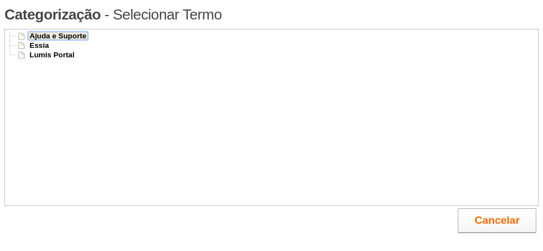Viewport: 543px width, 251px height.
Task: Pick the Lumis Portal term
Action: [x=52, y=55]
